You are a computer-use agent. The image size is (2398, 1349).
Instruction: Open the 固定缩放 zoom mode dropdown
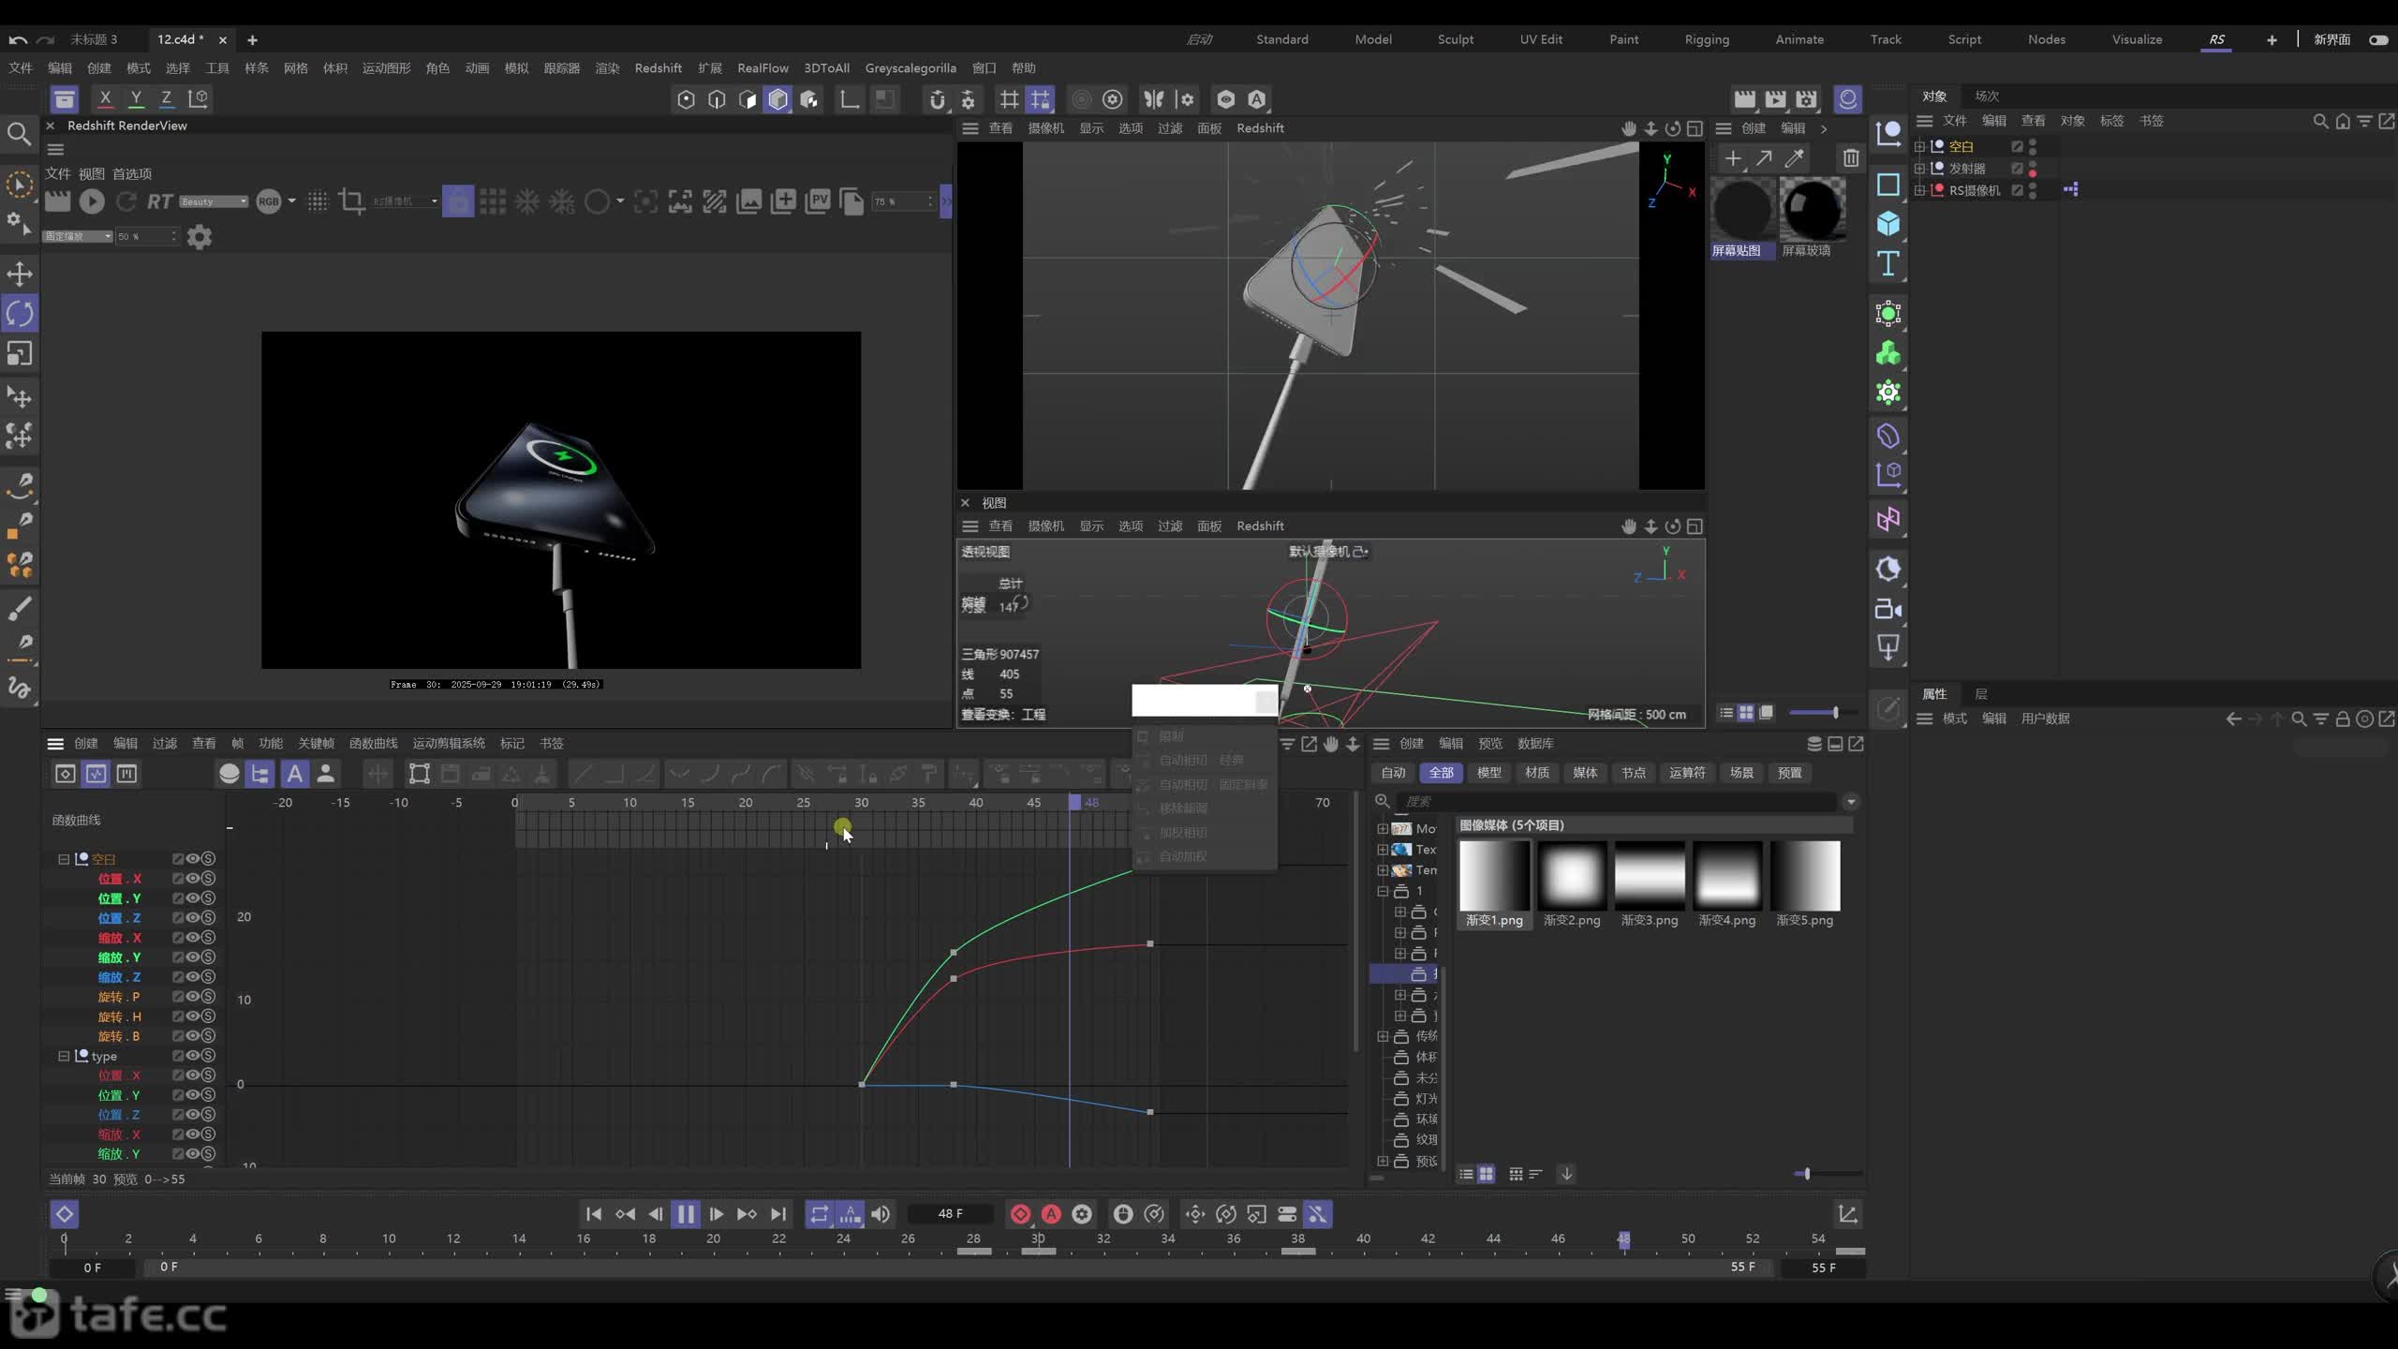pyautogui.click(x=79, y=236)
